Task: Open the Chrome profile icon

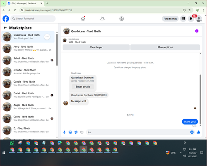Action: click(x=197, y=10)
